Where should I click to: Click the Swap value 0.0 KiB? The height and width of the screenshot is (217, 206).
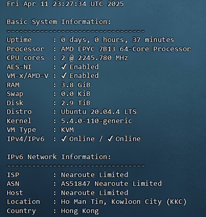tap(75, 94)
